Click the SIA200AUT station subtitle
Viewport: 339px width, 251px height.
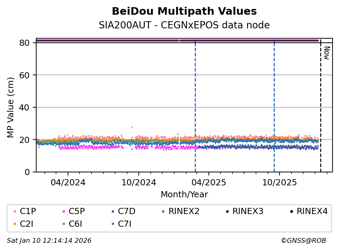(184, 25)
